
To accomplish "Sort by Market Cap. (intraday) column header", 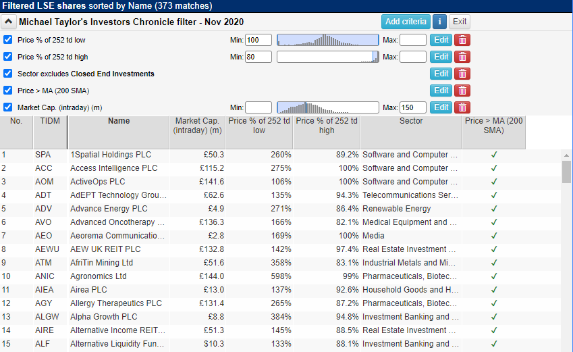I will [x=198, y=132].
